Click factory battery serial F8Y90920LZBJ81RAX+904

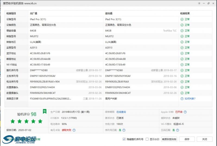(45, 82)
